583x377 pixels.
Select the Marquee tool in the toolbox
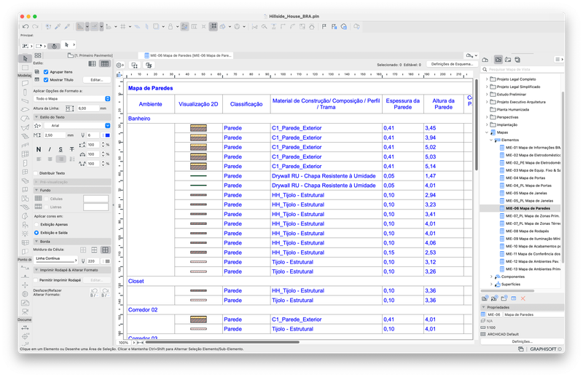point(25,68)
